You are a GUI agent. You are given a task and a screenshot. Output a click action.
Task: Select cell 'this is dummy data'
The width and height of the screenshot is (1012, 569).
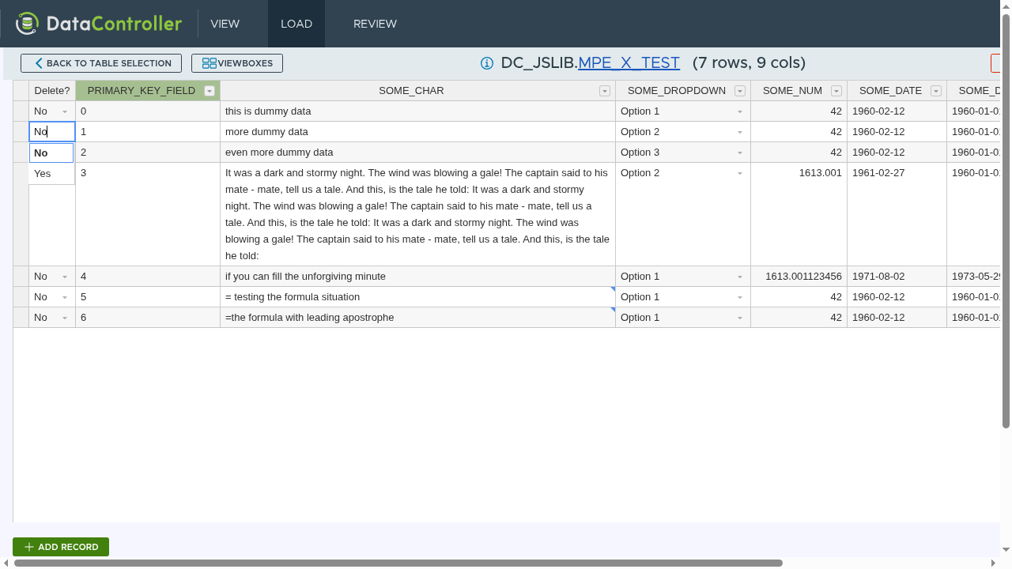point(417,111)
